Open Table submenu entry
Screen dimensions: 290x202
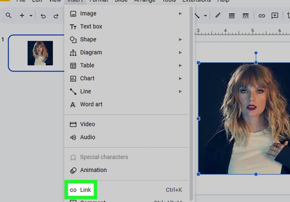point(126,65)
